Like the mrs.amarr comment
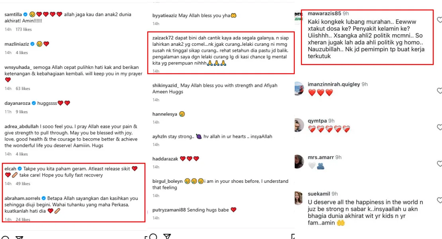The width and height of the screenshot is (442, 239). 439,164
